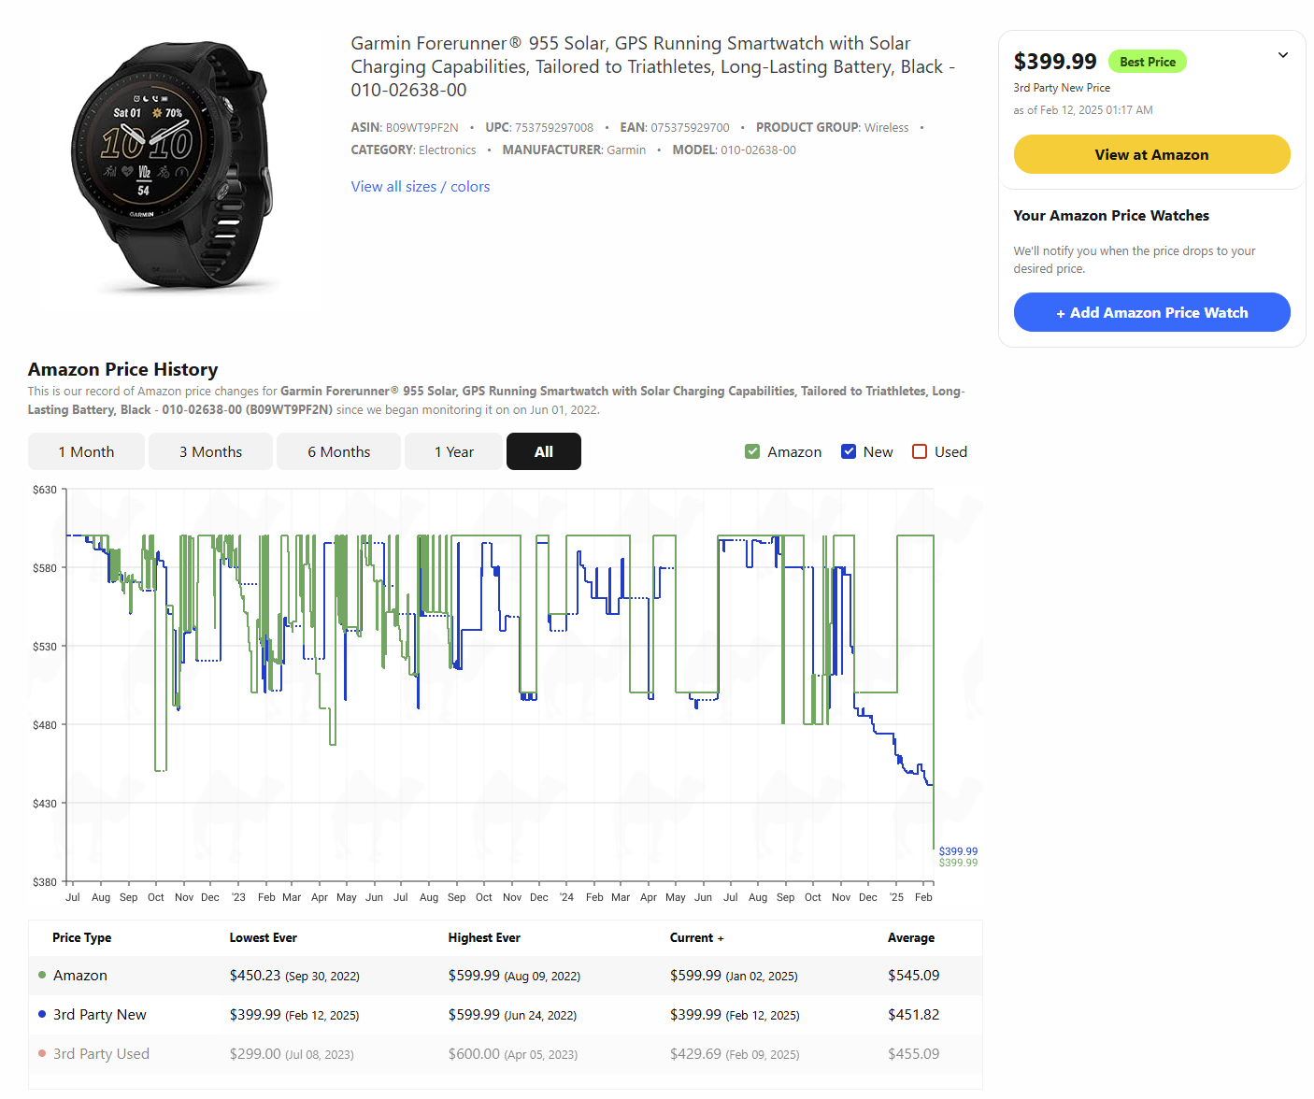Click the Lowest Ever column header
Screen dimensions: 1314x1099
264,937
